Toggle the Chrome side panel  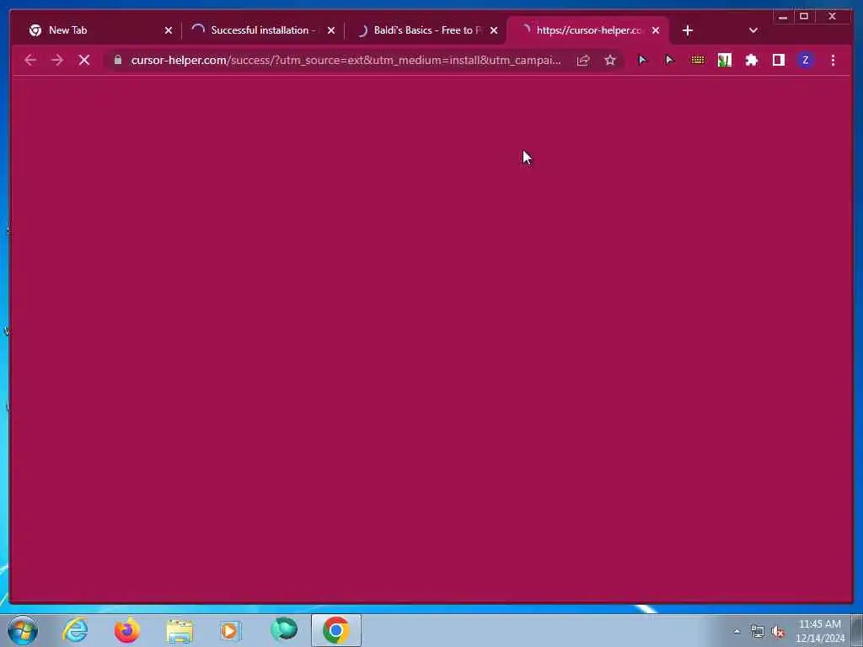778,61
